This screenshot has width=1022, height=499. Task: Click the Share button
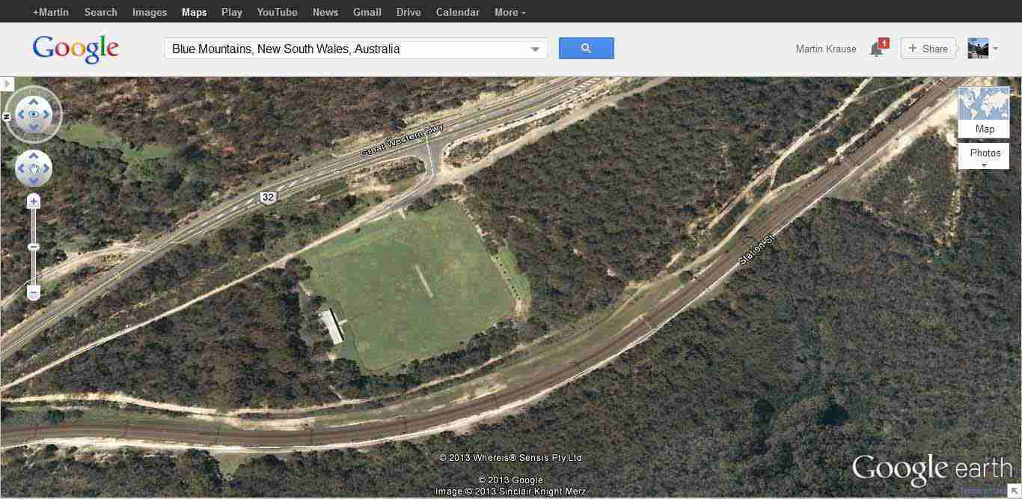point(928,49)
